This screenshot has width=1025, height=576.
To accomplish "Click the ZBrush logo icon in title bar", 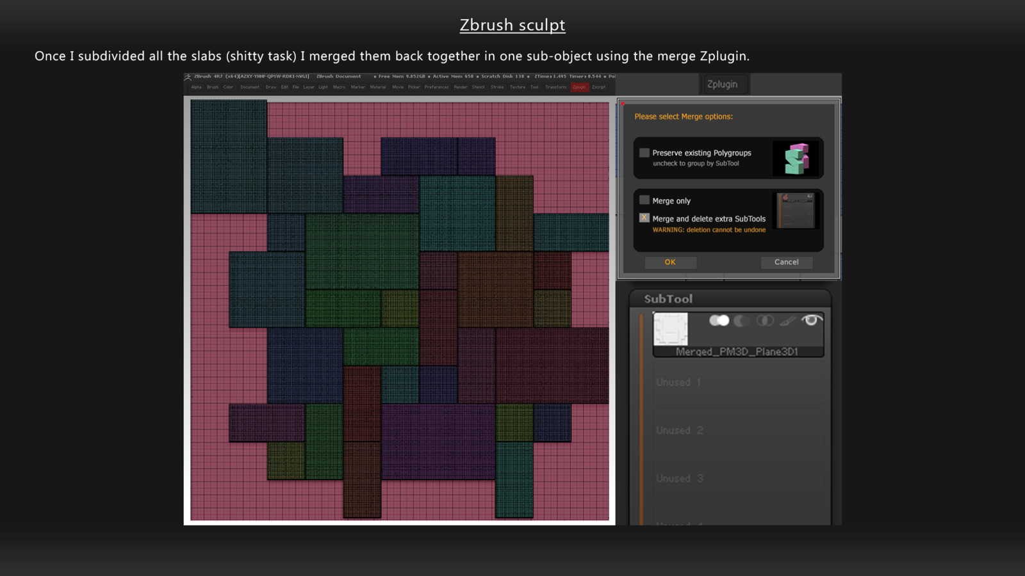I will click(188, 77).
